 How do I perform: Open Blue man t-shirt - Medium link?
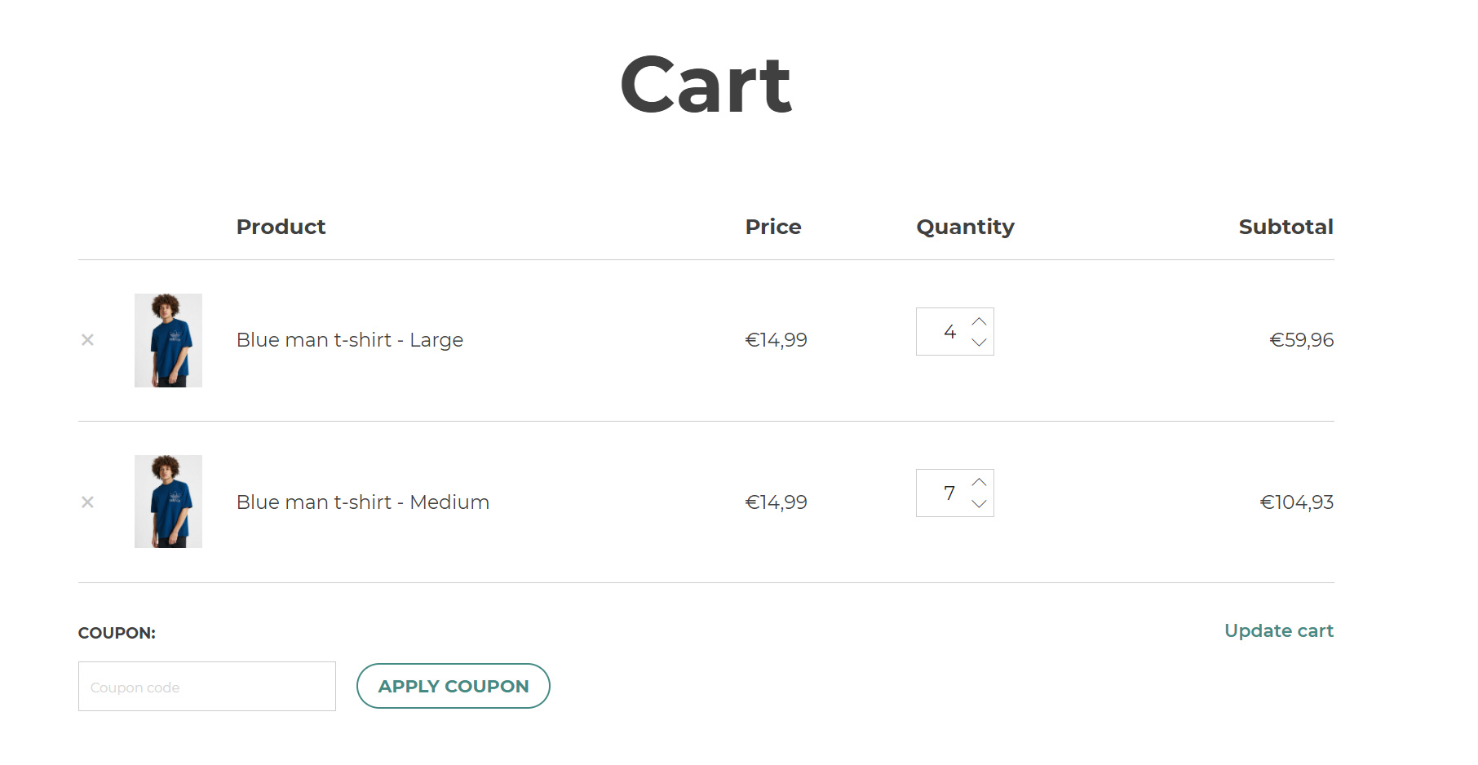(x=363, y=502)
